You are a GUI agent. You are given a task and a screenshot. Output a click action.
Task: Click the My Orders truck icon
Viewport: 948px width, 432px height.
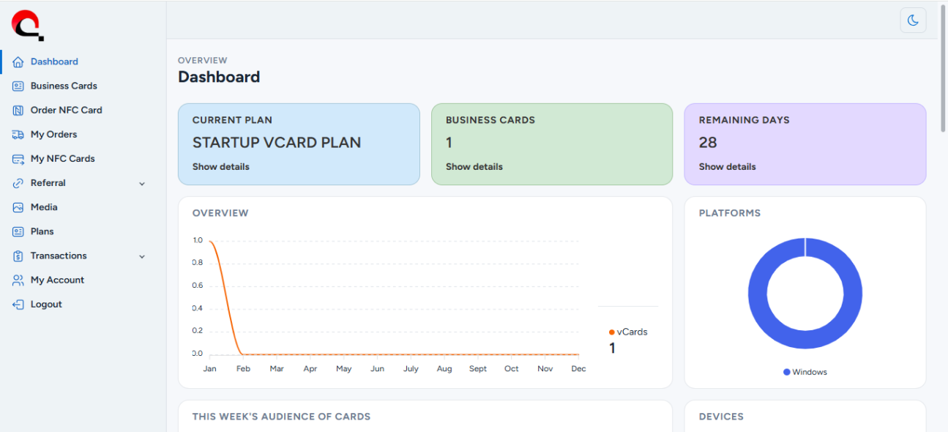[x=18, y=135]
